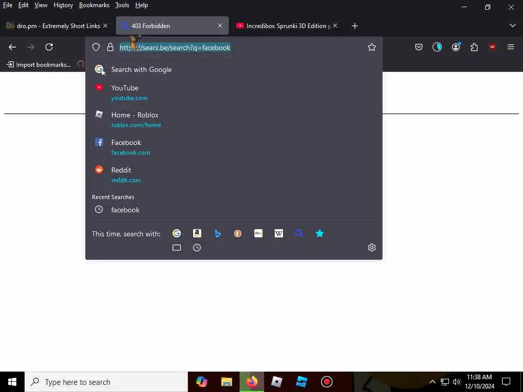Viewport: 523px width, 392px height.
Task: Open the volume control in tray
Action: click(x=457, y=382)
